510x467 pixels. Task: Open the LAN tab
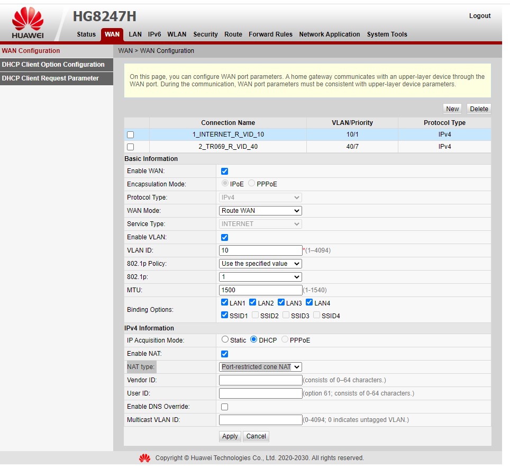[x=135, y=34]
